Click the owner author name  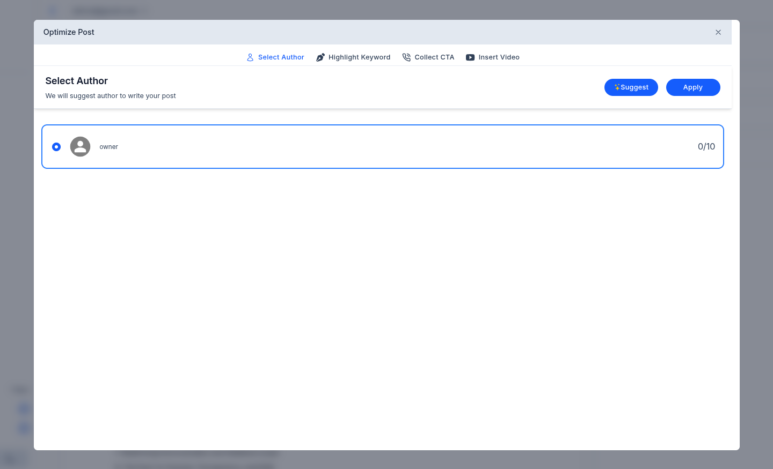click(108, 147)
